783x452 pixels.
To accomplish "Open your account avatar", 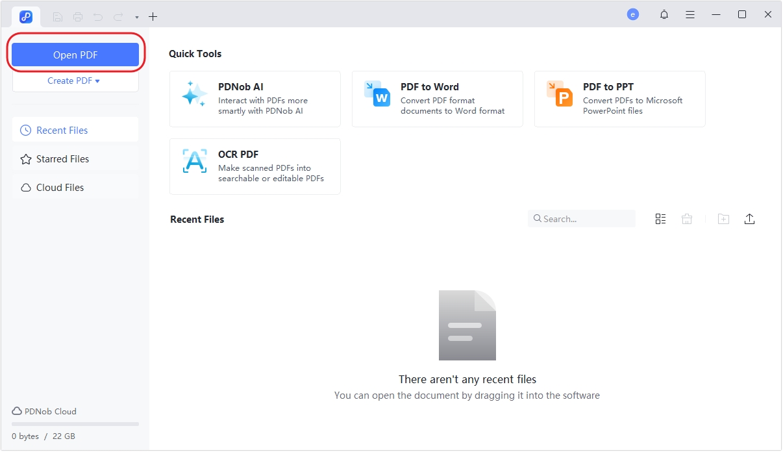I will pyautogui.click(x=632, y=14).
